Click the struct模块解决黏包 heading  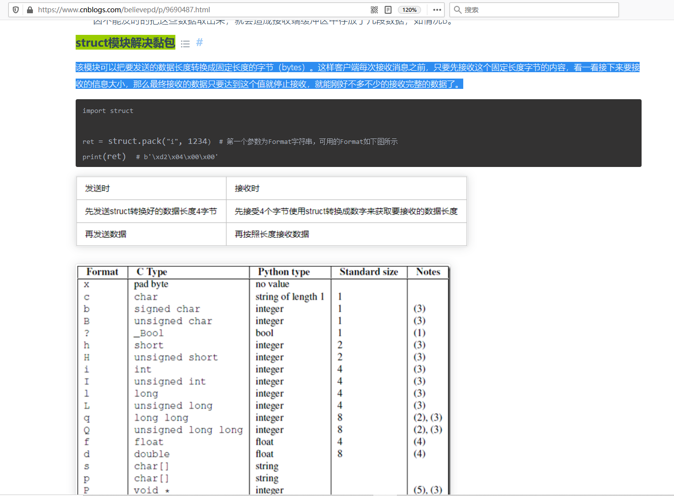[x=125, y=43]
